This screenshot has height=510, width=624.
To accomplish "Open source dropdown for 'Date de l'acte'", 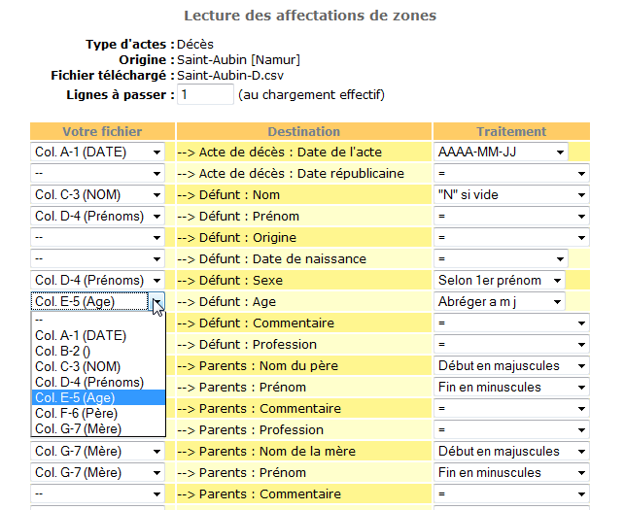I will click(x=98, y=153).
